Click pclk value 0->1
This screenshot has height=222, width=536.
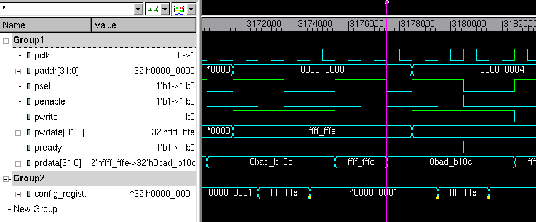click(186, 56)
